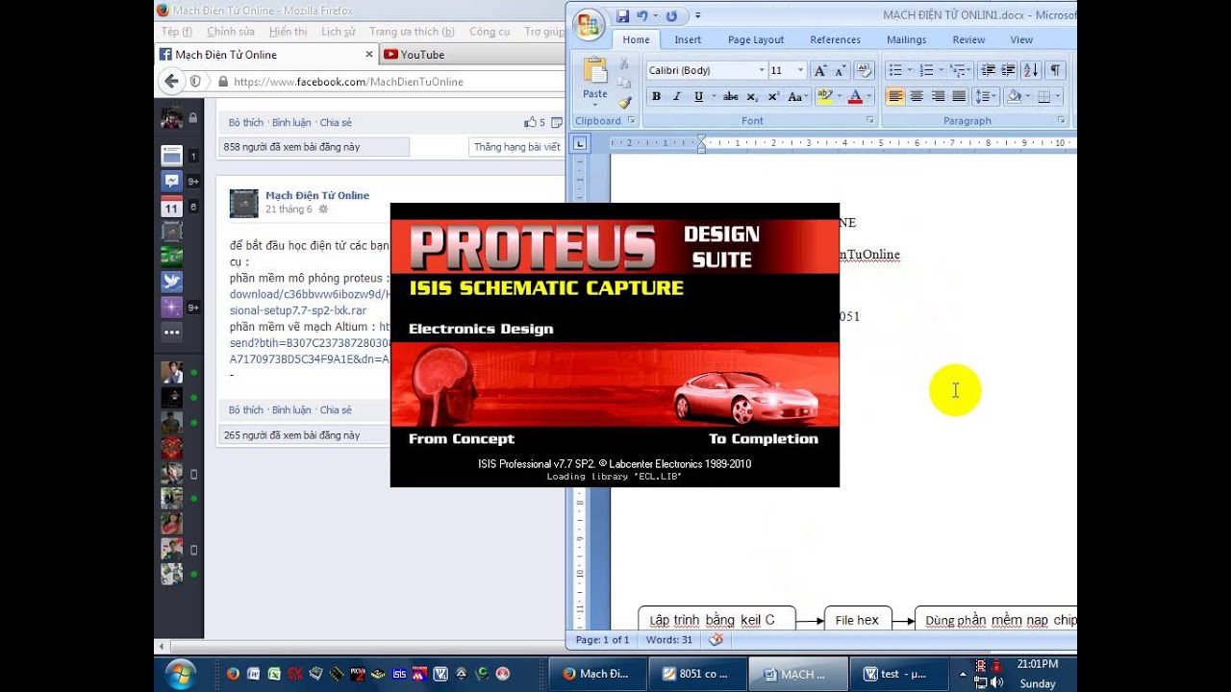Expand numbering list dropdown arrow

[x=942, y=70]
